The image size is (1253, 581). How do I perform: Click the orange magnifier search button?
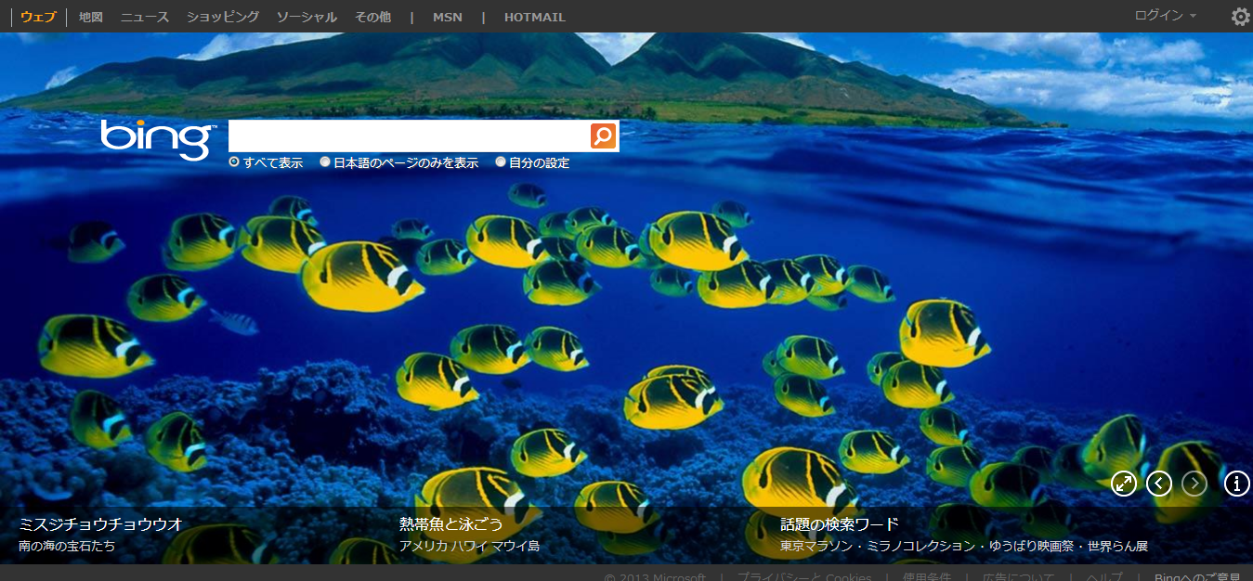604,136
